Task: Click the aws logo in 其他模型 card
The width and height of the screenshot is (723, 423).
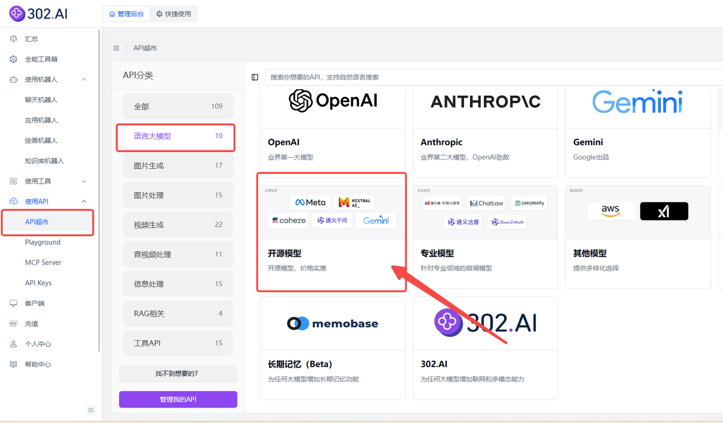Action: click(612, 211)
